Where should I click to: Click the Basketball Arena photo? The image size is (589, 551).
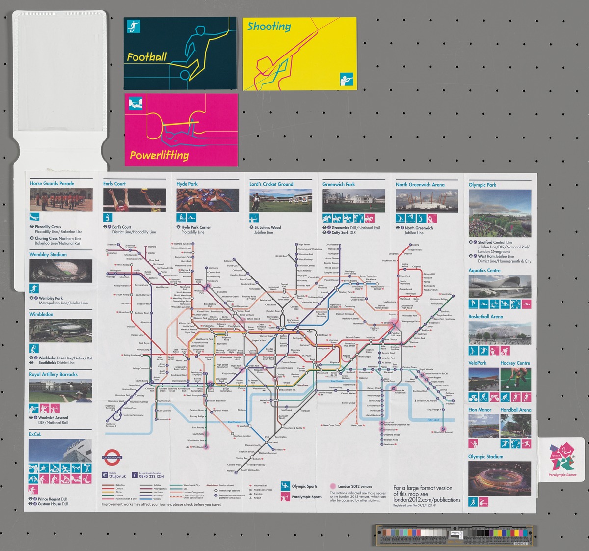pos(500,332)
